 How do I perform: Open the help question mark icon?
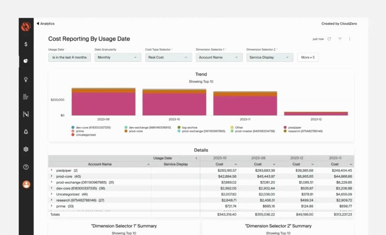[x=26, y=167]
